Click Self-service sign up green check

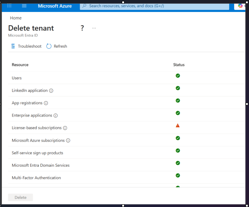[x=178, y=151]
